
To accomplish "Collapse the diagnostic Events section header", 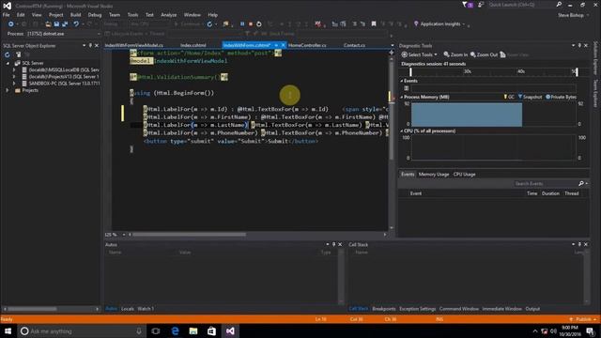I will click(402, 81).
